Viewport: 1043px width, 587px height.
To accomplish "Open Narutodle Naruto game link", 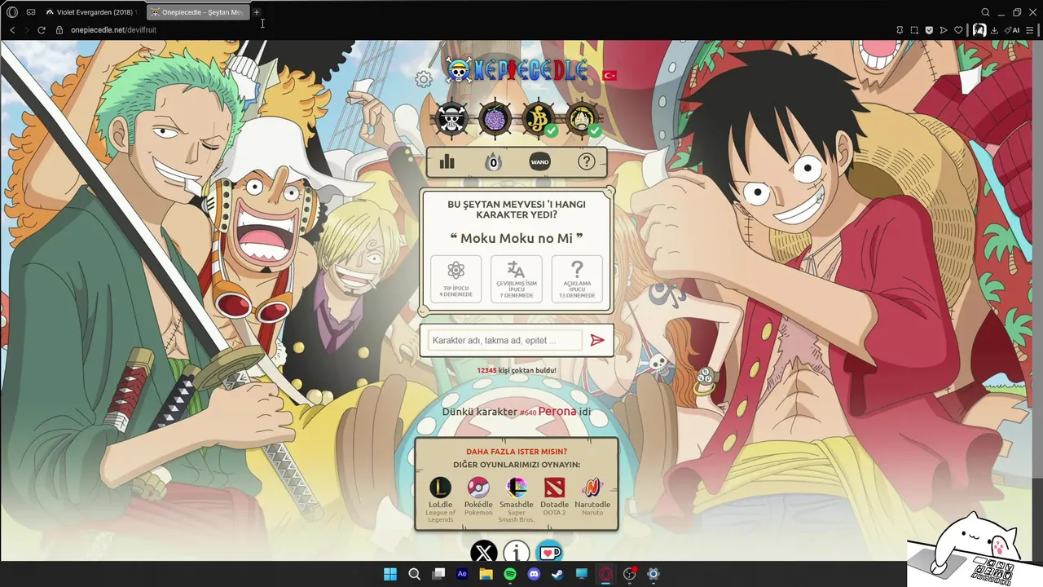I will pos(592,497).
